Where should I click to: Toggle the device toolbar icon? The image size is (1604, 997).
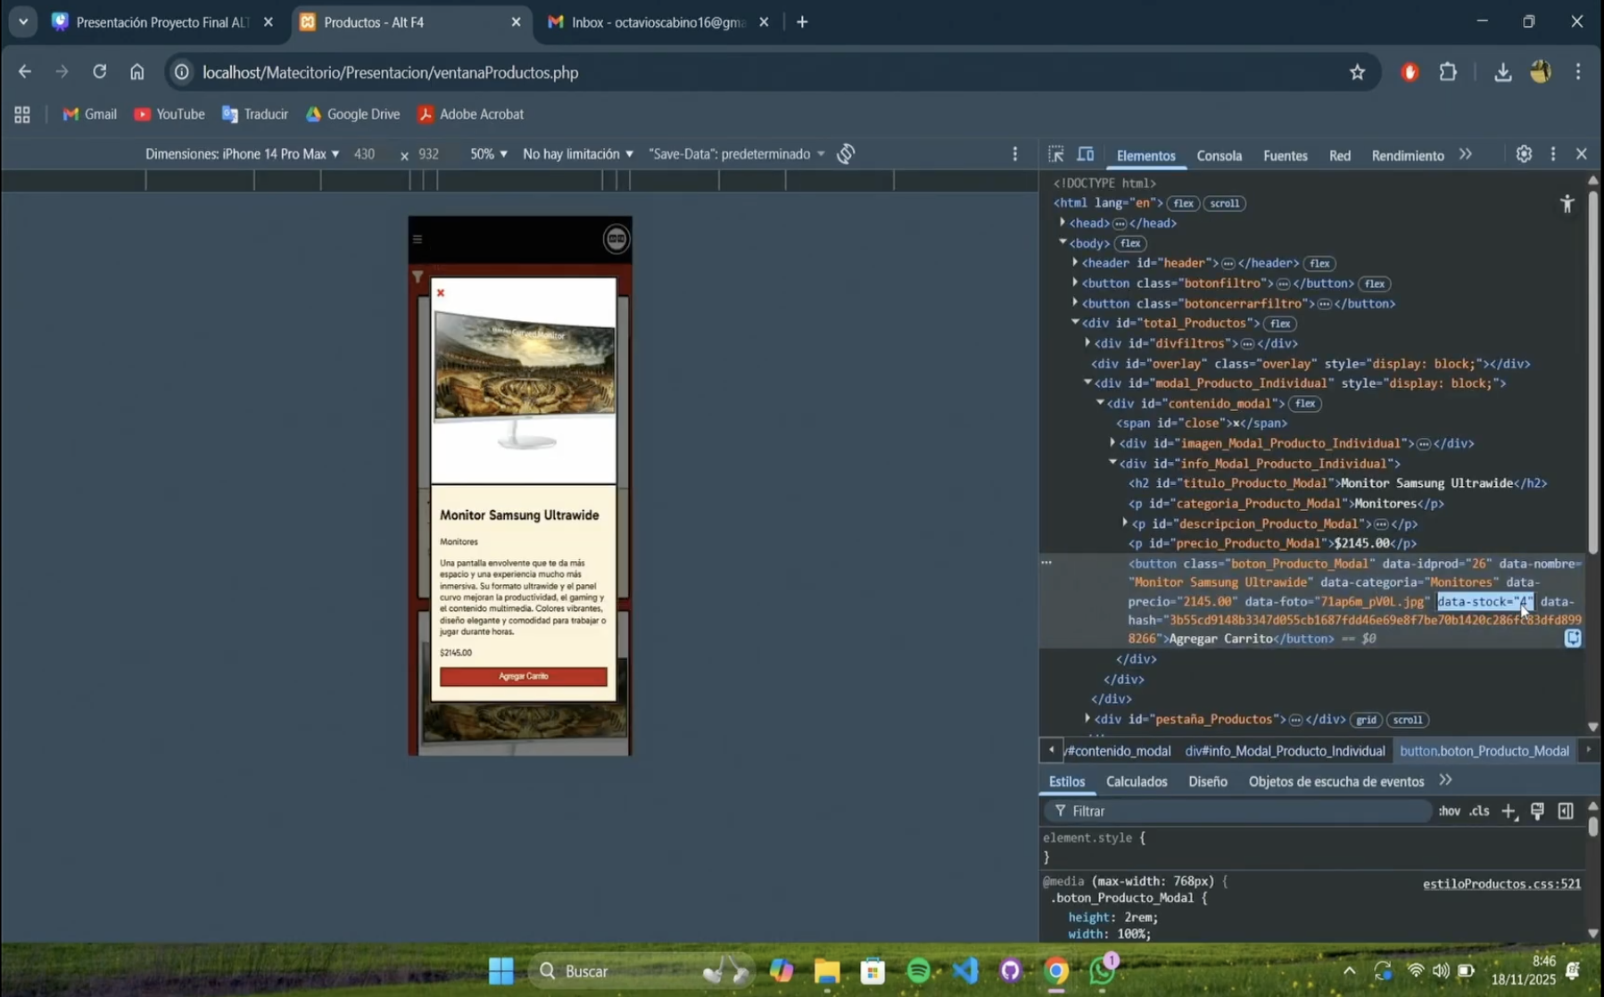pyautogui.click(x=1085, y=154)
